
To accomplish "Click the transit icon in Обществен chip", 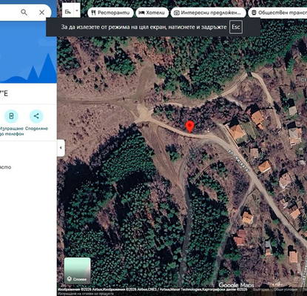I will click(254, 13).
